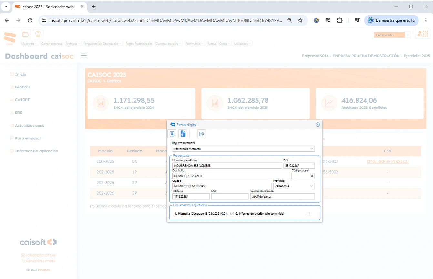Click the download icon in Firma digital toolbar
This screenshot has width=433, height=279.
172,134
